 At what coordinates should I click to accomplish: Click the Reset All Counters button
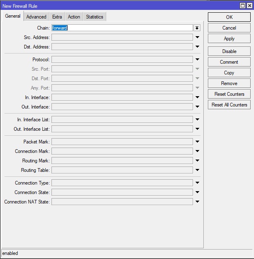[x=229, y=105]
